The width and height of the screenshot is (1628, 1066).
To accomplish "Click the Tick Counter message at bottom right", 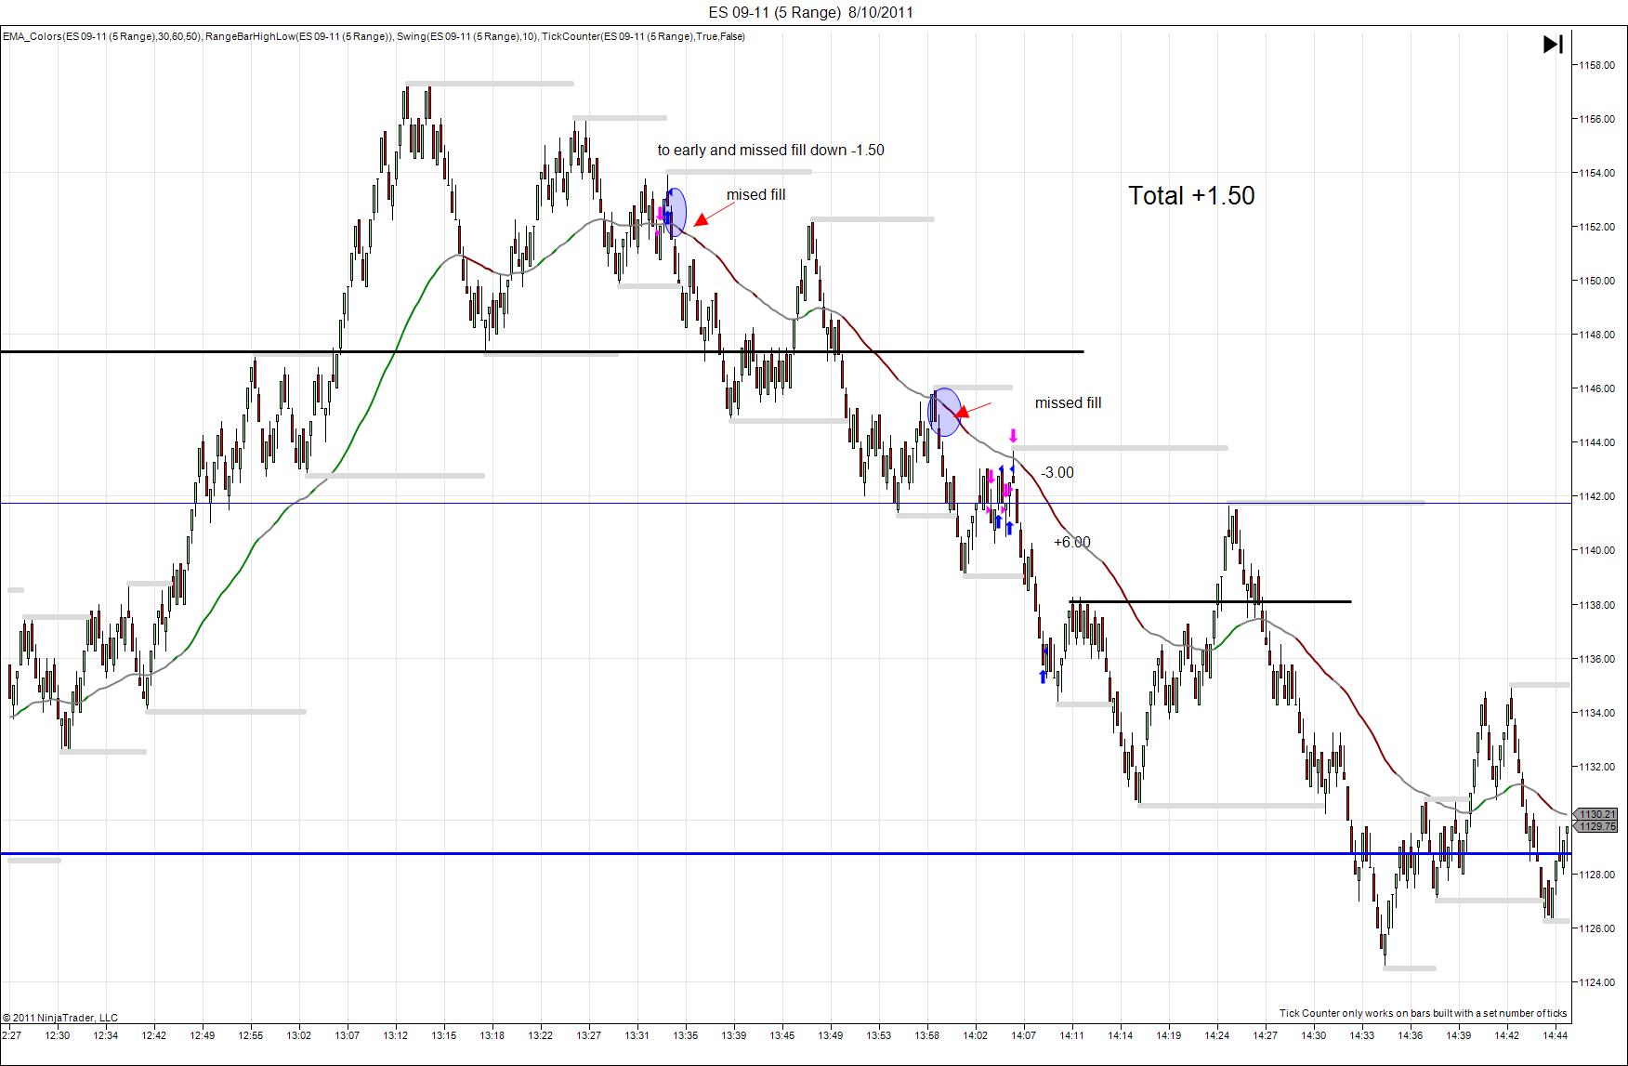I will point(1423,1013).
